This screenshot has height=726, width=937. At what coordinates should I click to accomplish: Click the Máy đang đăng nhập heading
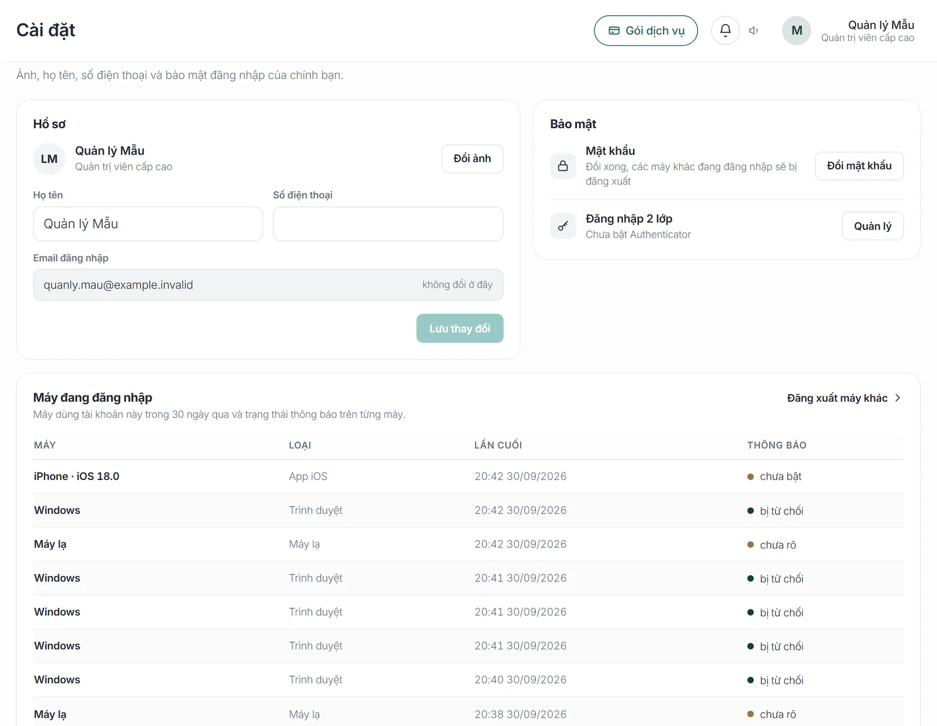click(x=93, y=398)
